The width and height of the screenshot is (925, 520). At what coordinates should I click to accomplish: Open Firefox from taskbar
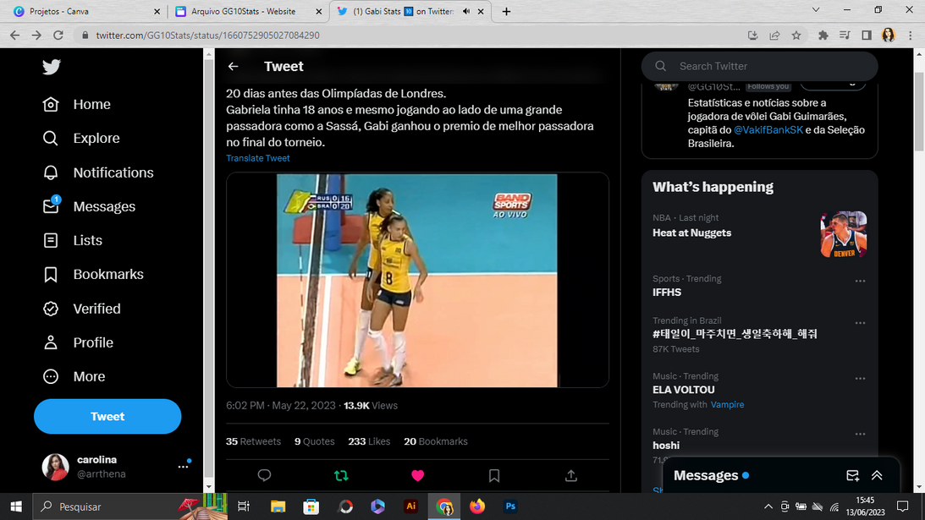(x=476, y=506)
